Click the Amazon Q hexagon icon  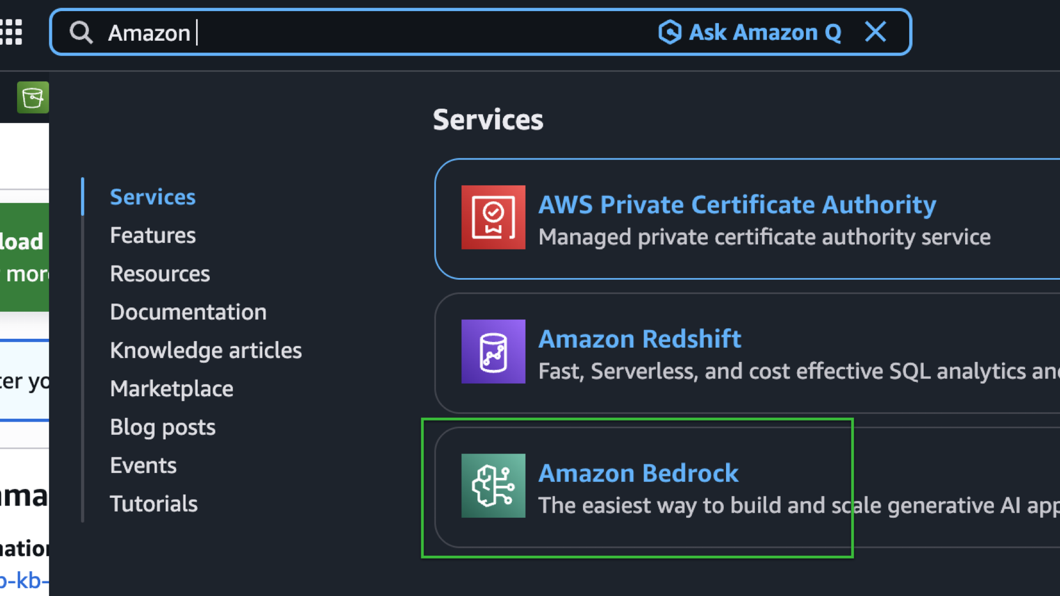pos(669,33)
